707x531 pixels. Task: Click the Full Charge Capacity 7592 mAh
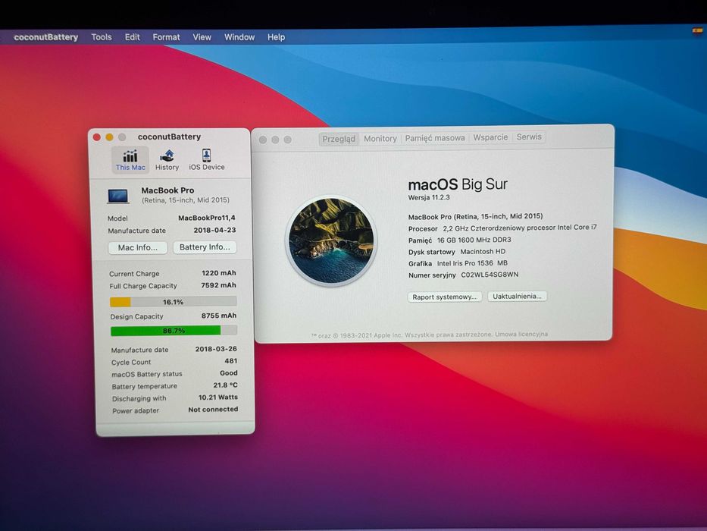pyautogui.click(x=218, y=285)
